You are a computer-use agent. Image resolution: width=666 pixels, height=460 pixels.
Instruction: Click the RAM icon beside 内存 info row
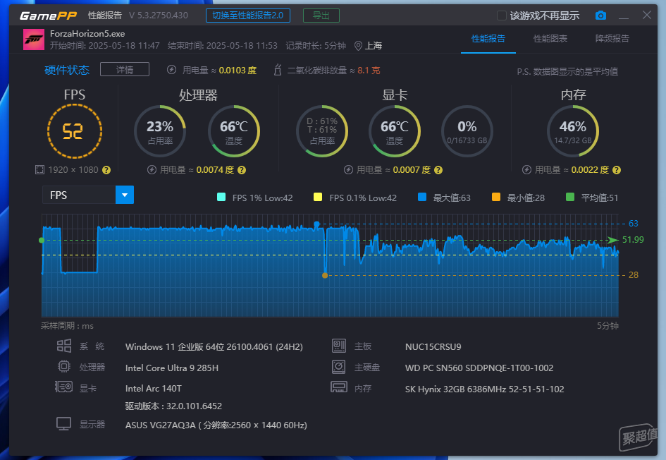(x=339, y=387)
